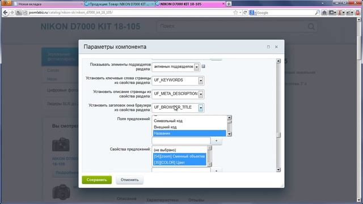Click the first camera thumbnail under Вы смотрели
The height and width of the screenshot is (204, 363).
pos(61,144)
